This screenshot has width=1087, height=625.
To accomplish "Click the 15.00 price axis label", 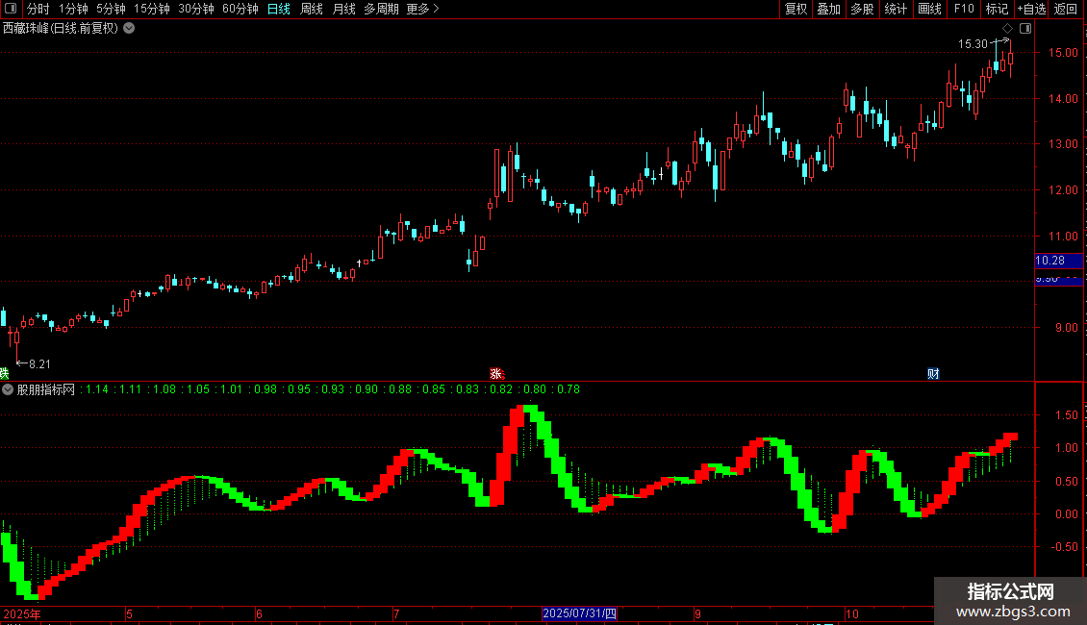I will pos(1063,53).
